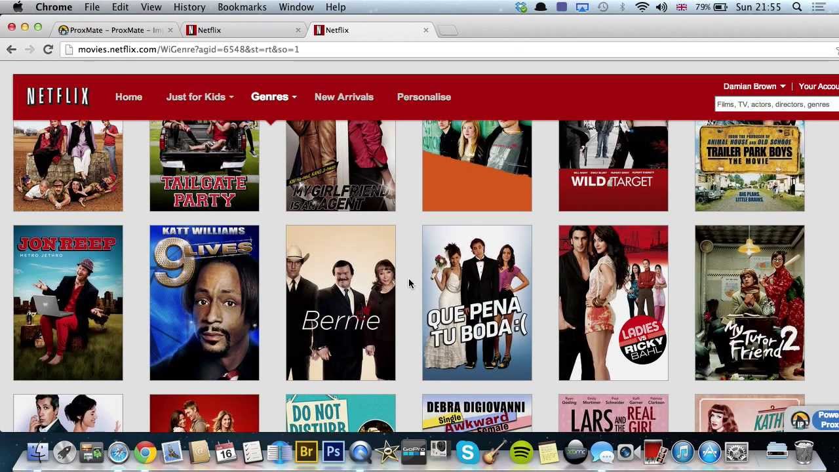Click the Chrome back arrow
Image resolution: width=839 pixels, height=472 pixels.
[x=11, y=49]
